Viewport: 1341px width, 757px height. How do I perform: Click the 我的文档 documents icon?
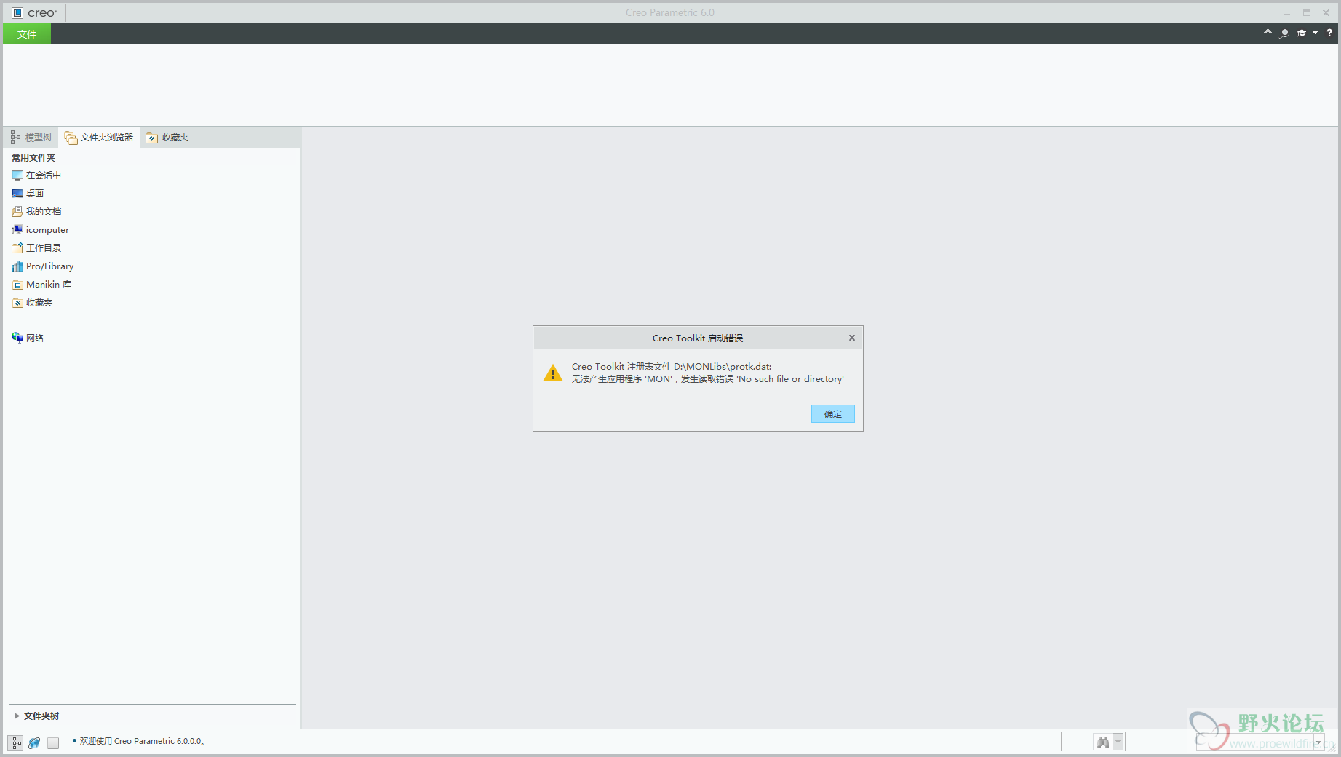tap(17, 212)
